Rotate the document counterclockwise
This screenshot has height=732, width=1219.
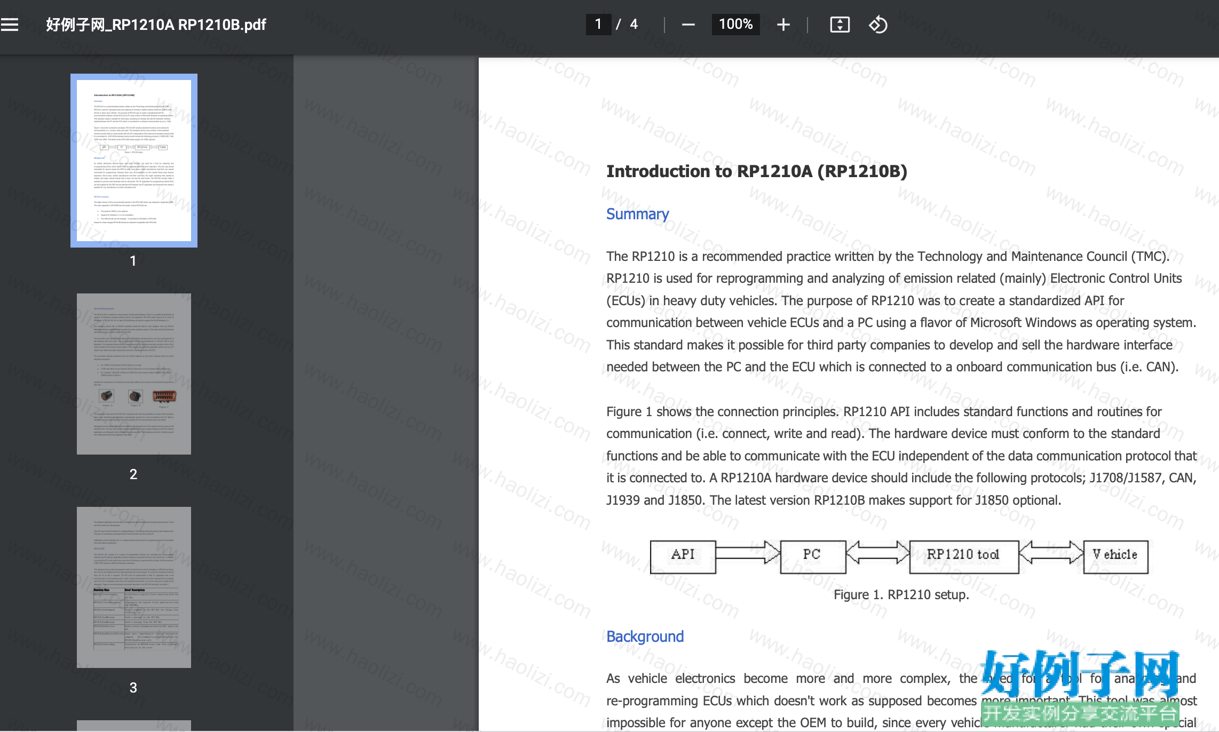[878, 25]
